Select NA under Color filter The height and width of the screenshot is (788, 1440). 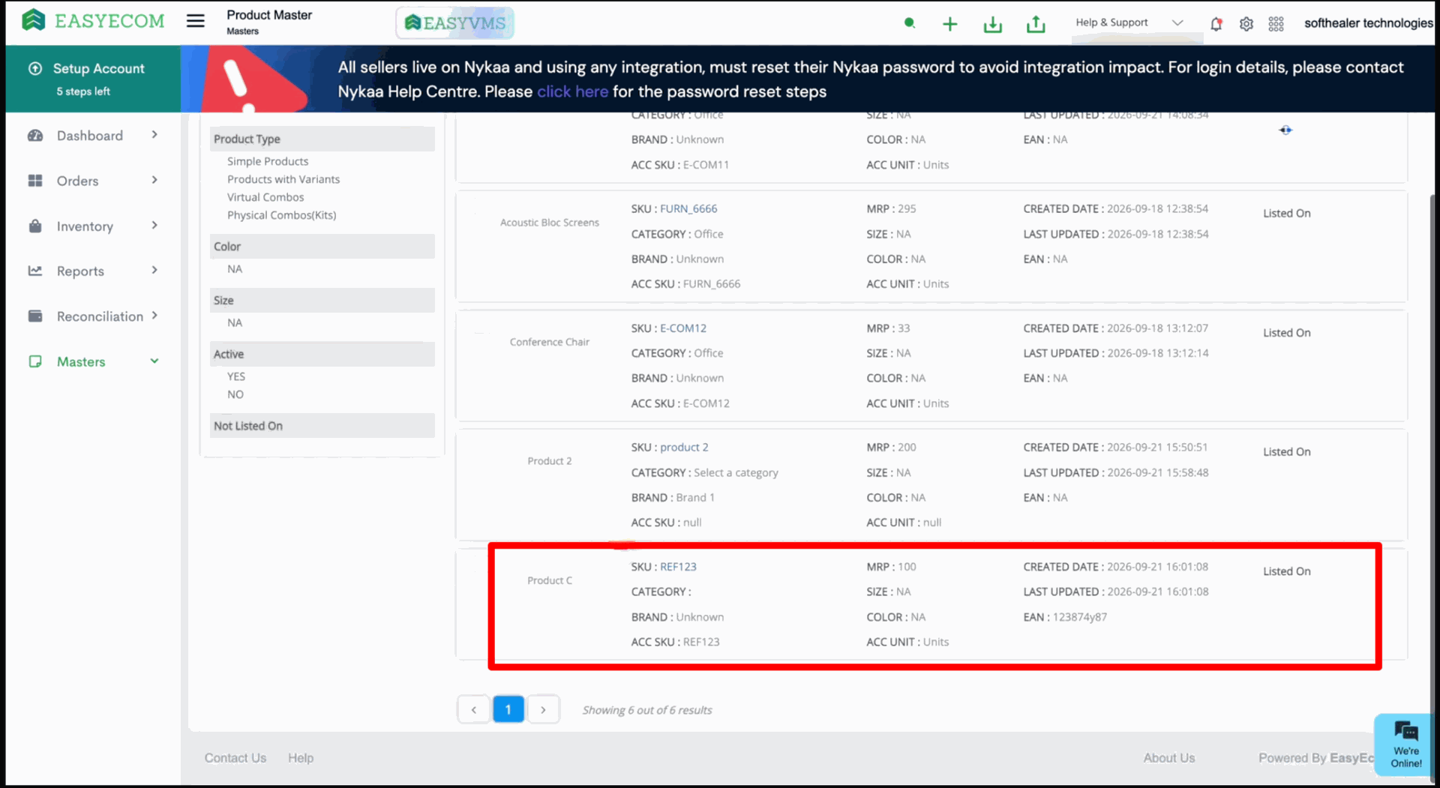click(235, 269)
